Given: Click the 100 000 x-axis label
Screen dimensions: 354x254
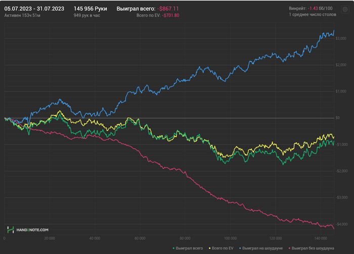Looking at the screenshot, I should [230, 238].
